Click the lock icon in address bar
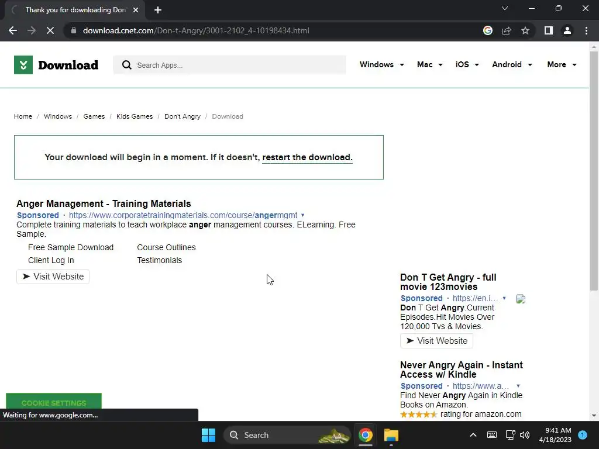Screen dimensions: 599x449 [x=74, y=30]
